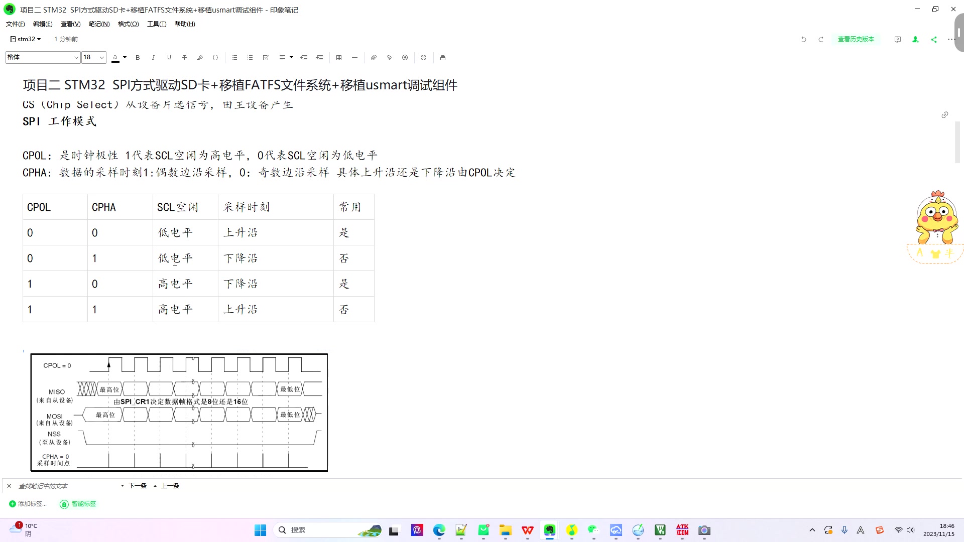Expand the alignment options dropdown
Image resolution: width=964 pixels, height=542 pixels.
pyautogui.click(x=291, y=58)
